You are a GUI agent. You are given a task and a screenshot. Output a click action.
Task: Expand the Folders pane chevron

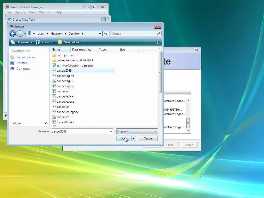tap(46, 123)
